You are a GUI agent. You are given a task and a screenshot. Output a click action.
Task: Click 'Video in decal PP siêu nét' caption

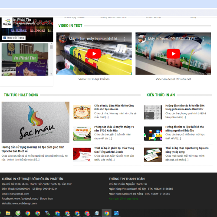point(173,79)
